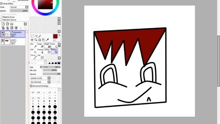Choose the linework Pen tool
This screenshot has width=220, height=124.
pyautogui.click(x=34, y=45)
